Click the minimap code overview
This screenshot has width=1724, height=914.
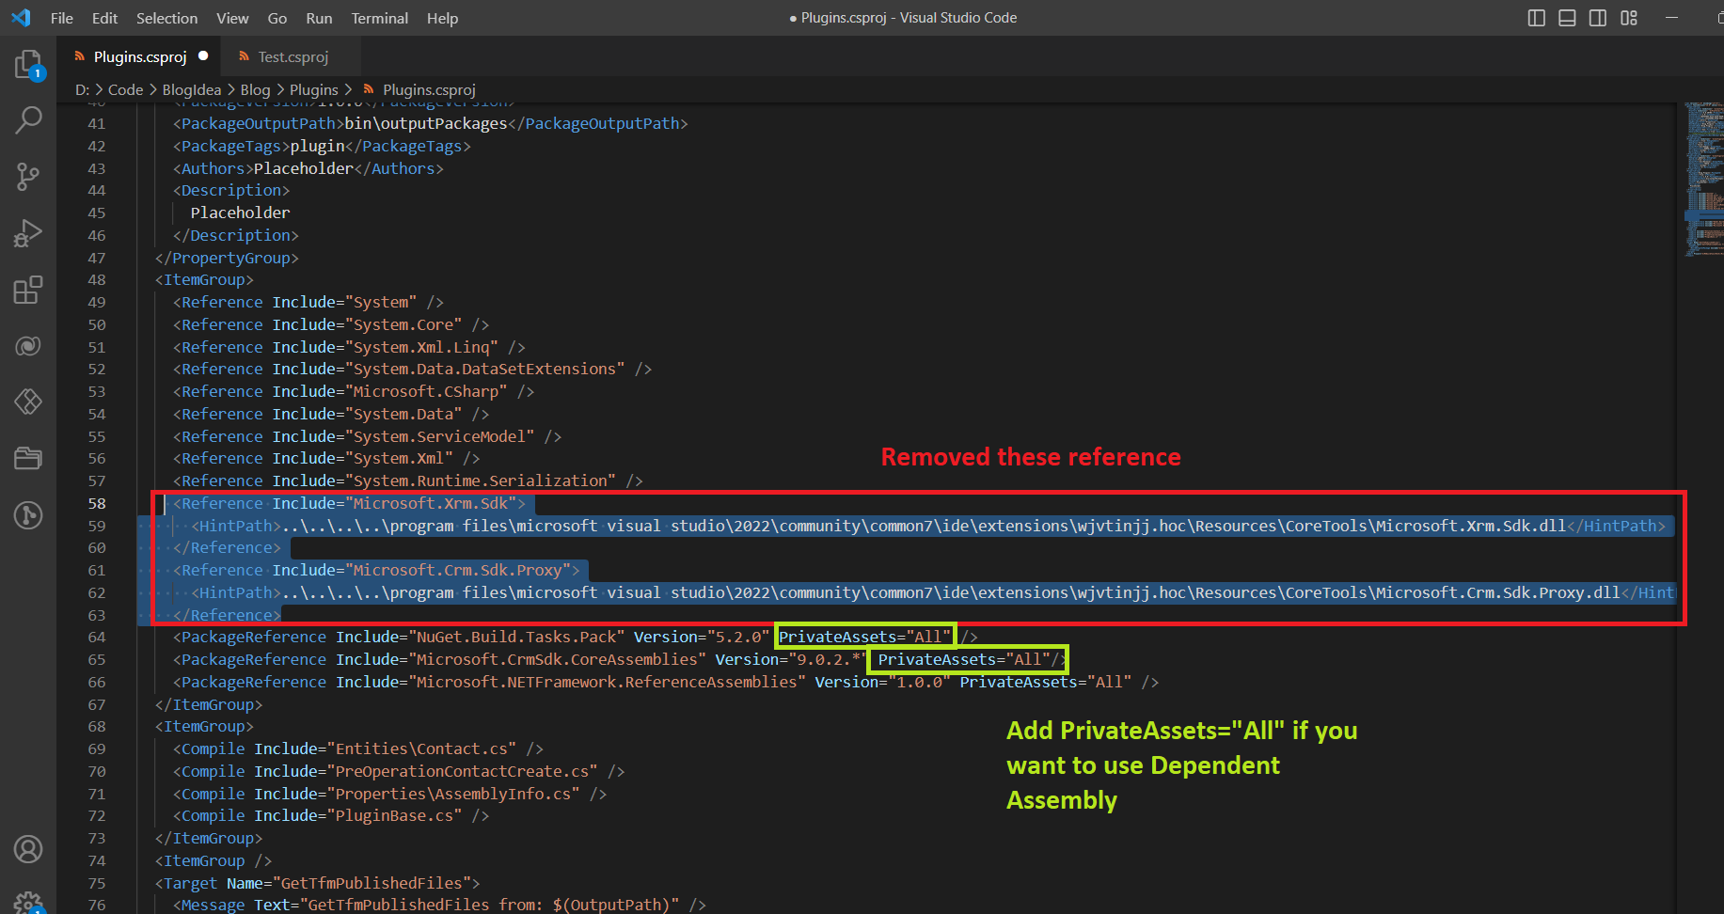click(x=1702, y=179)
